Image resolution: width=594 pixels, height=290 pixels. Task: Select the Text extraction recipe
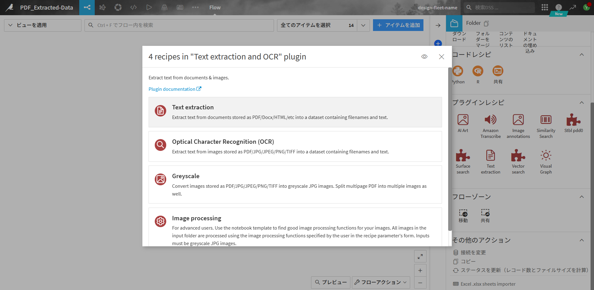295,112
